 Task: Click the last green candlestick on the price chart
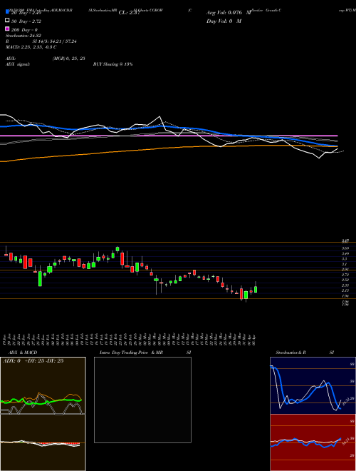pyautogui.click(x=256, y=289)
